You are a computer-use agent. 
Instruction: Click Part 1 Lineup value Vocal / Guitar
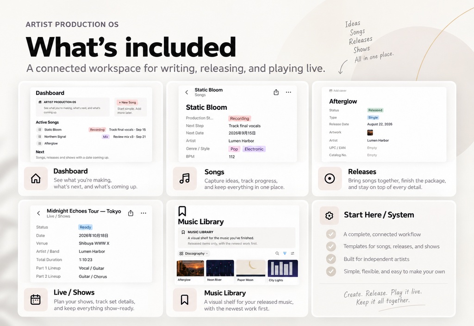tap(91, 268)
